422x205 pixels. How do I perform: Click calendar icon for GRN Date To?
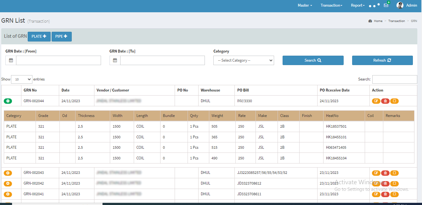(115, 60)
